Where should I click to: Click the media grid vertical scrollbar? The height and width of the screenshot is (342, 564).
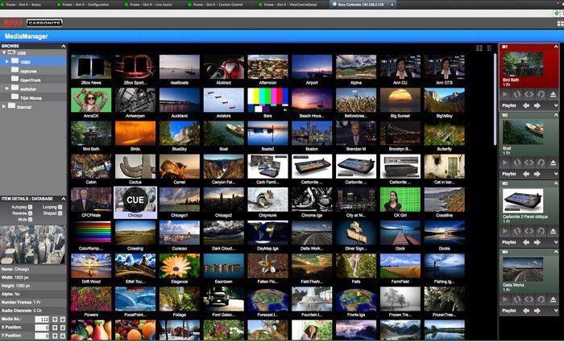click(496, 99)
